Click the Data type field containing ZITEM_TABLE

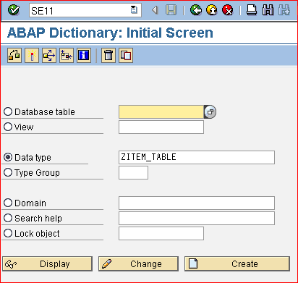(x=197, y=157)
